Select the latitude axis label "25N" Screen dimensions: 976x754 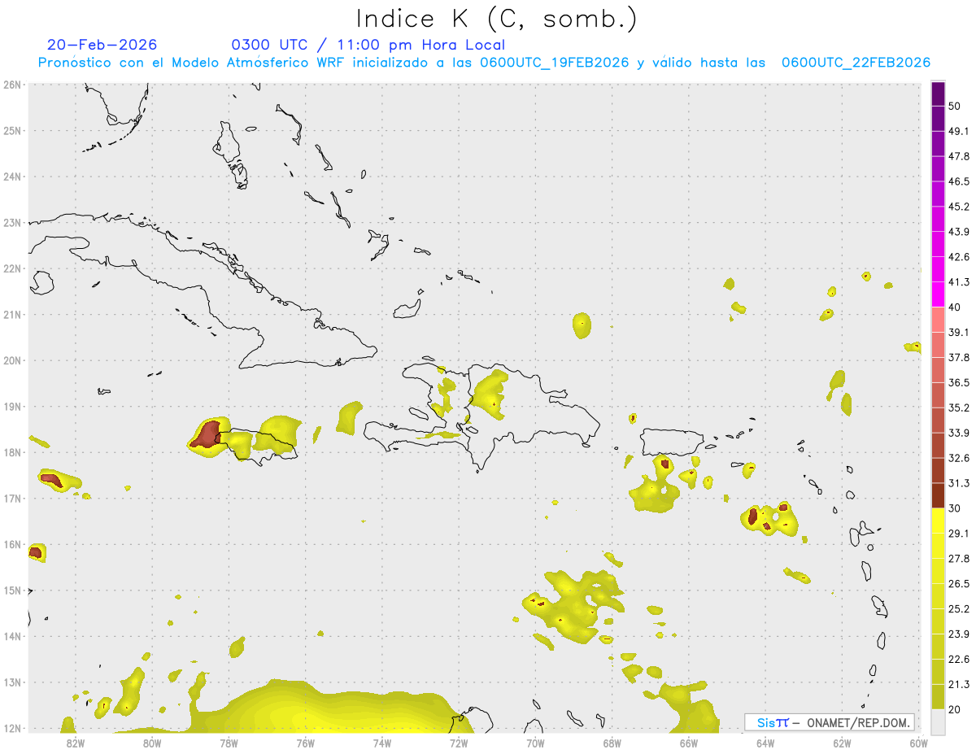(x=11, y=130)
